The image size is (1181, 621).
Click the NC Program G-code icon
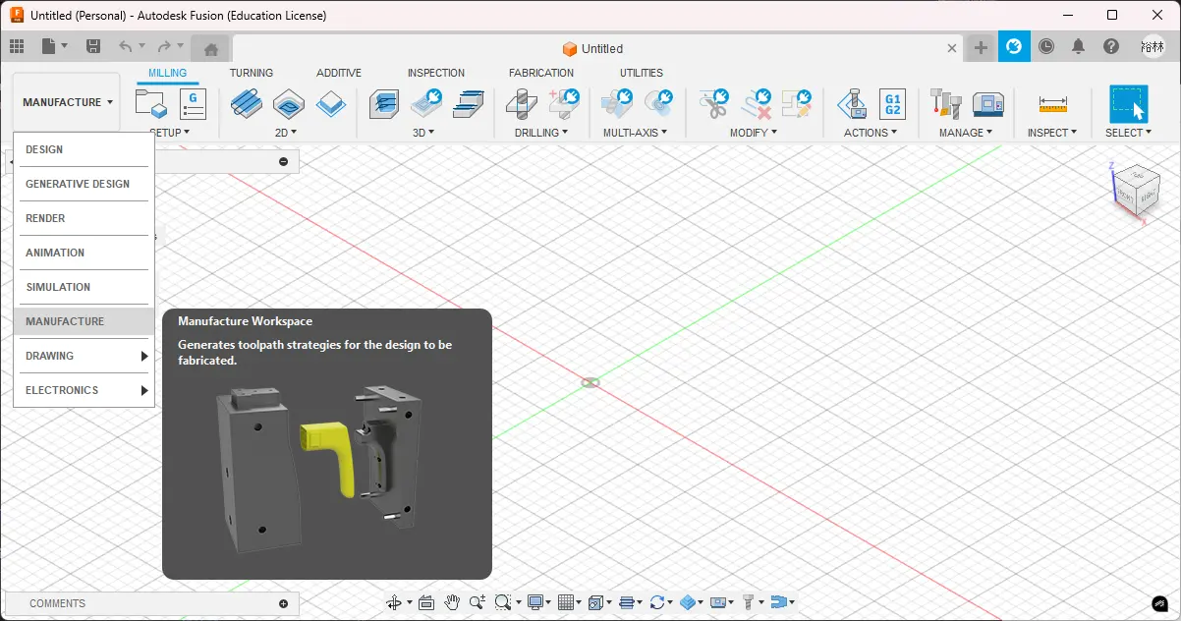coord(193,103)
